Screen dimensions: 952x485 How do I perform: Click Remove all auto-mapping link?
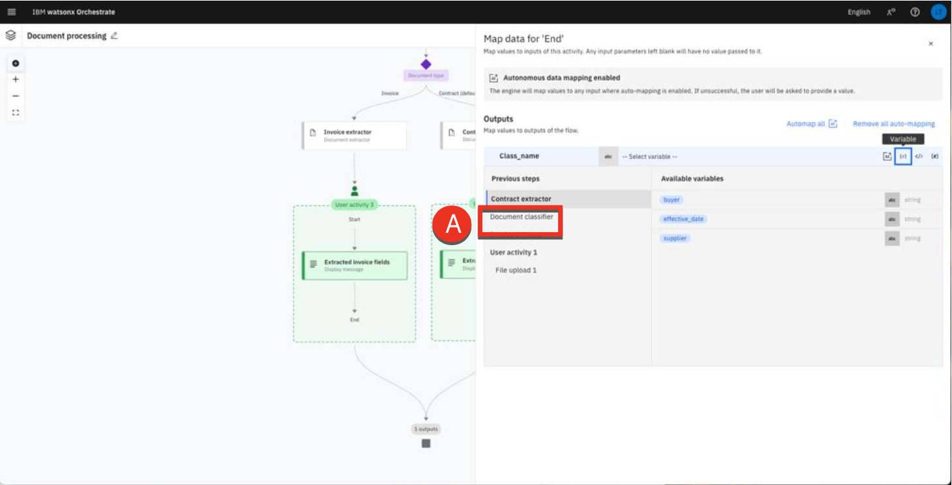893,124
